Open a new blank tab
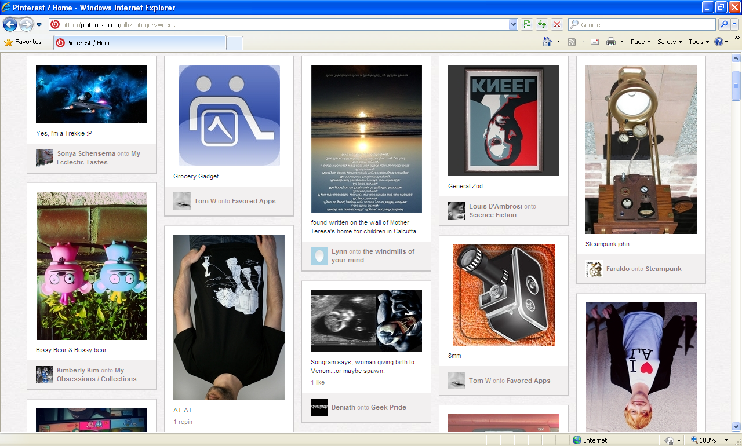This screenshot has width=742, height=446. 234,43
